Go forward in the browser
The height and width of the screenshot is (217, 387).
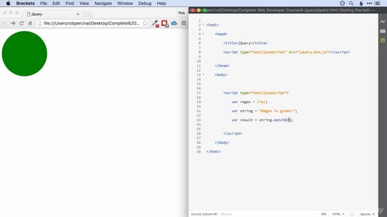pyautogui.click(x=13, y=23)
